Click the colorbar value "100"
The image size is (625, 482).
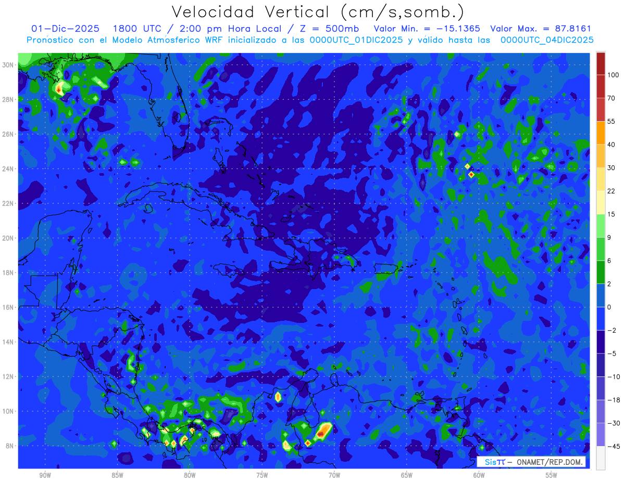[x=613, y=75]
